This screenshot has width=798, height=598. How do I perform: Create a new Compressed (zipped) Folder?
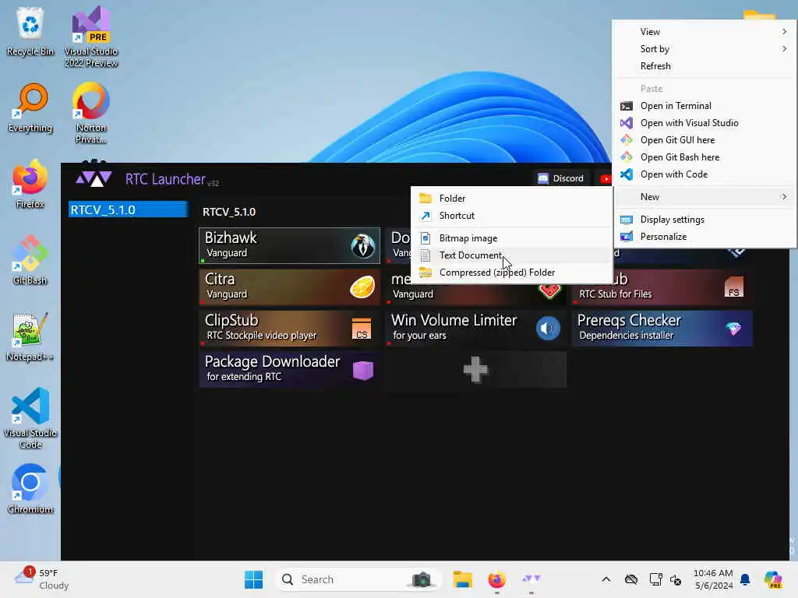coord(511,273)
